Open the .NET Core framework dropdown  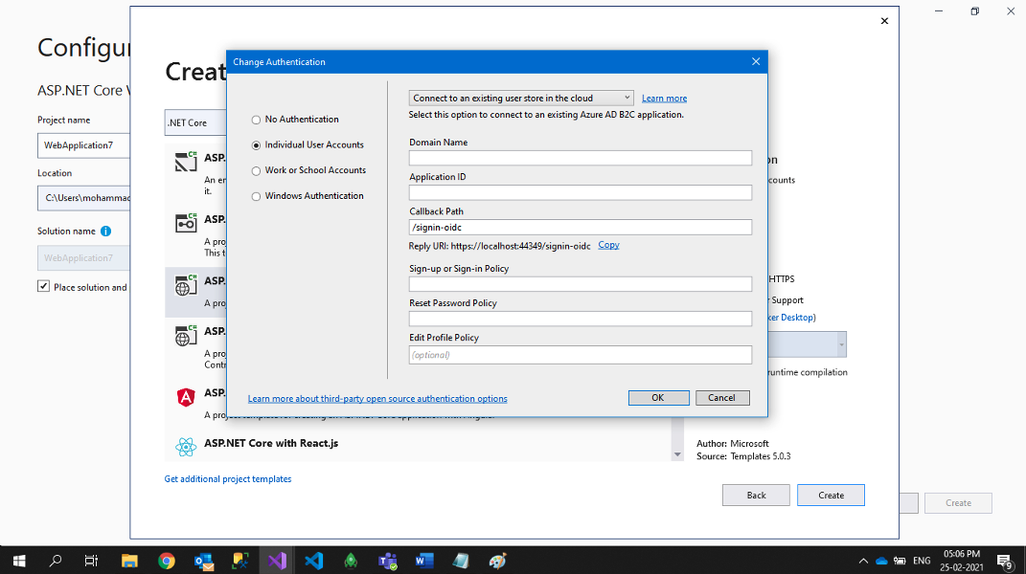[x=195, y=122]
